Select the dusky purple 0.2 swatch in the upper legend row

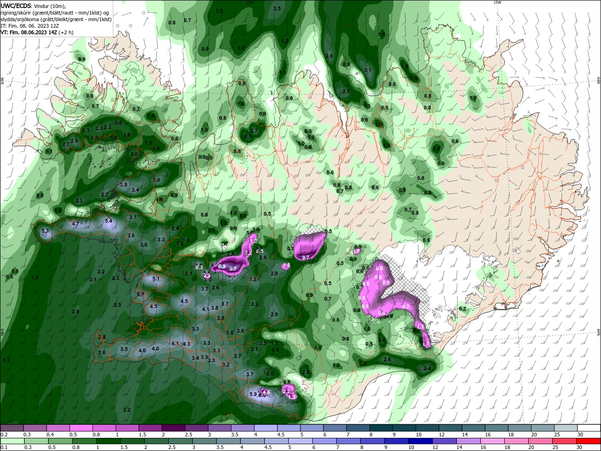[x=12, y=428]
